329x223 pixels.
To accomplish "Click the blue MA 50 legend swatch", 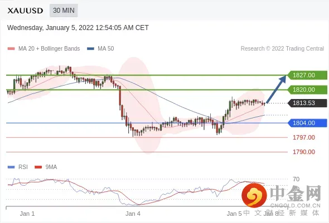I will pyautogui.click(x=90, y=49).
